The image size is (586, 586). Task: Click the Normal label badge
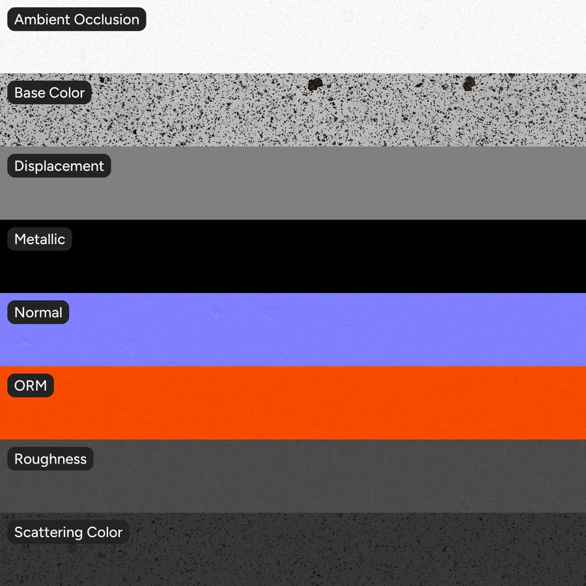38,313
